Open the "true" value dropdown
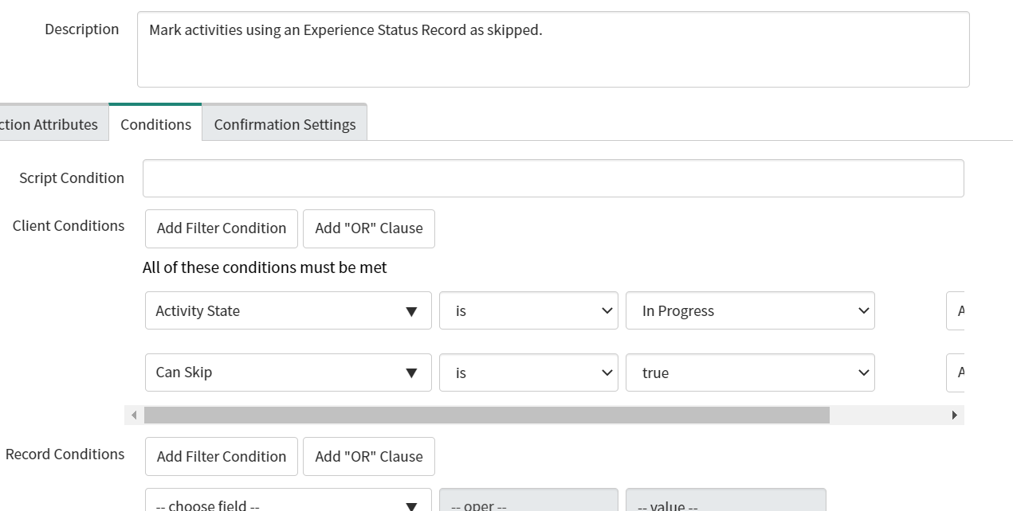The width and height of the screenshot is (1013, 511). point(749,372)
